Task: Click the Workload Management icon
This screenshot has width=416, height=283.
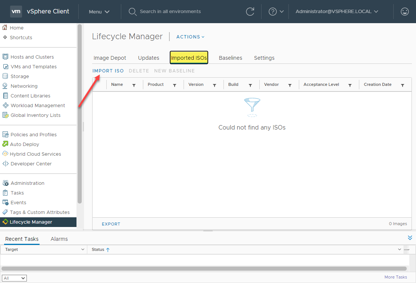Action: pos(6,105)
